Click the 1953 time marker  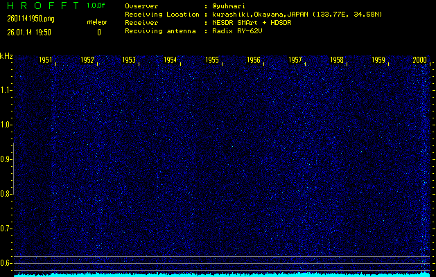tap(129, 60)
